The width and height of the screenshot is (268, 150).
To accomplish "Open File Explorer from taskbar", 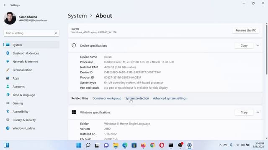I will (x=116, y=145).
